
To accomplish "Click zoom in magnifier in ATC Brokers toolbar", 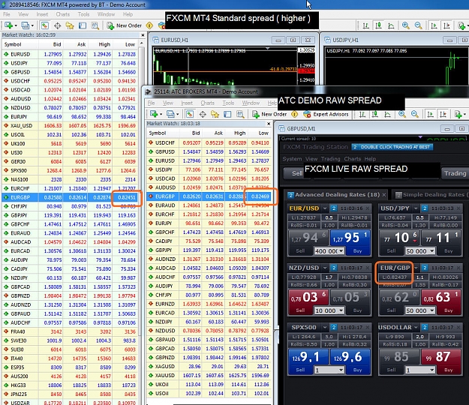I will (402, 114).
